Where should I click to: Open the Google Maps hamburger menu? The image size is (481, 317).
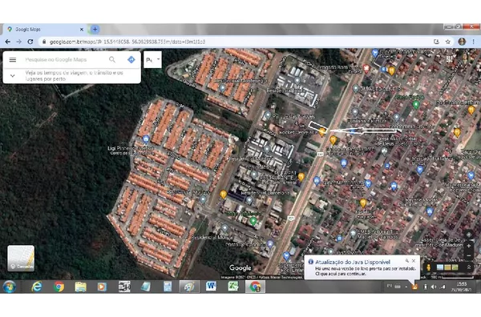coord(13,60)
